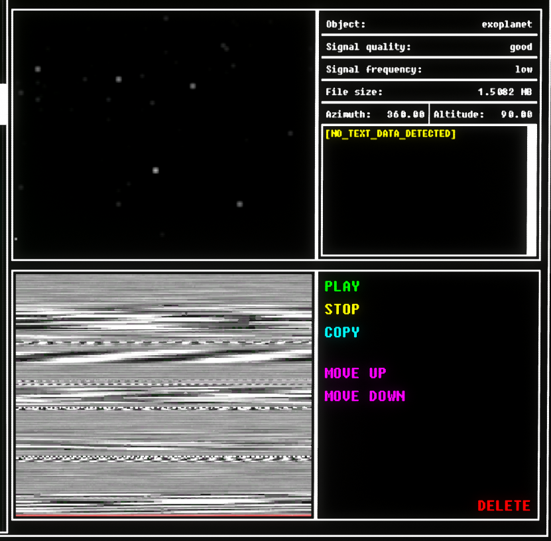Click the cyan COPY button

pyautogui.click(x=341, y=332)
